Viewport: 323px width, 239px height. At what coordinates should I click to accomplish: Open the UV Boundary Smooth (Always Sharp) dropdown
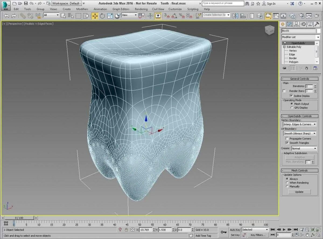coord(300,133)
